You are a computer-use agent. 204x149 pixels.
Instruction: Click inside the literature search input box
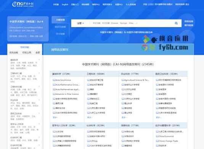point(132,23)
